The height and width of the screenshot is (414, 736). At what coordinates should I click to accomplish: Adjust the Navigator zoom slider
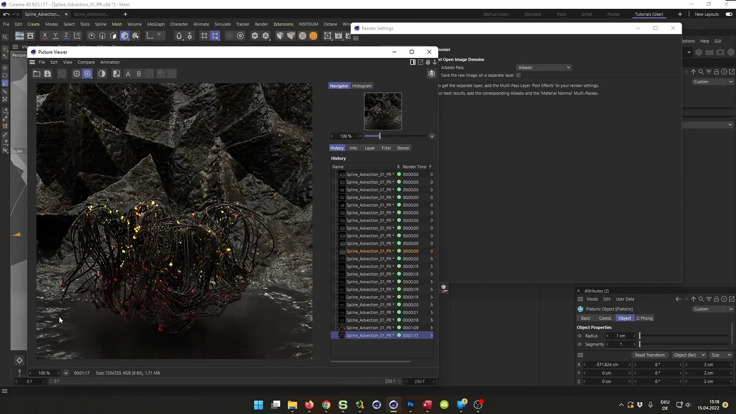tap(380, 136)
